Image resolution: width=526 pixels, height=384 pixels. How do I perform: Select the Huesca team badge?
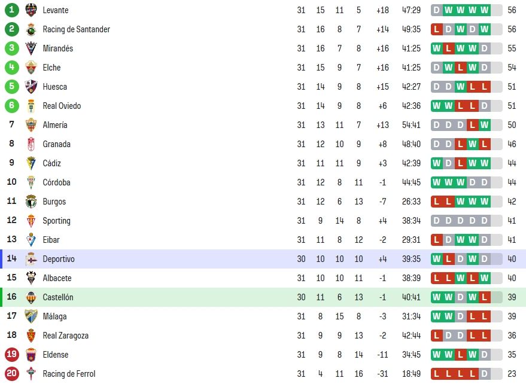31,87
